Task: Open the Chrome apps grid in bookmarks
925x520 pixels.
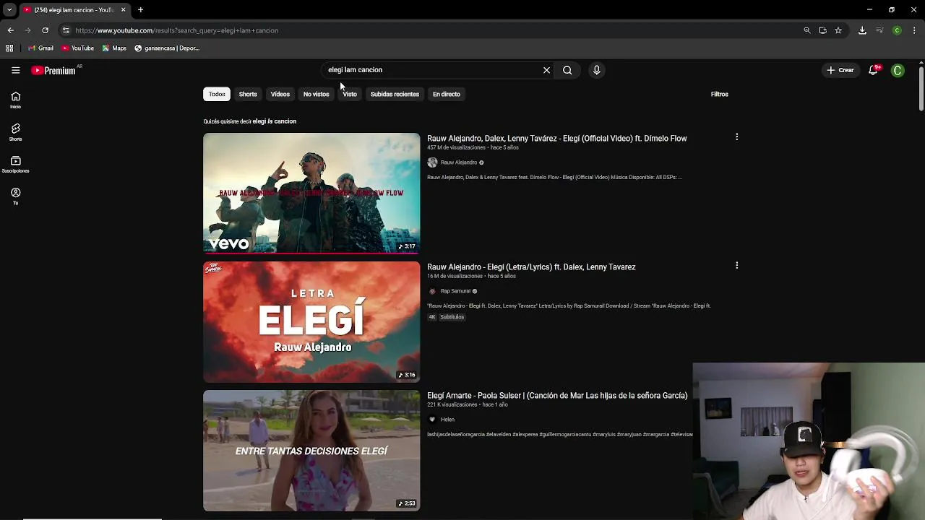Action: click(x=9, y=48)
